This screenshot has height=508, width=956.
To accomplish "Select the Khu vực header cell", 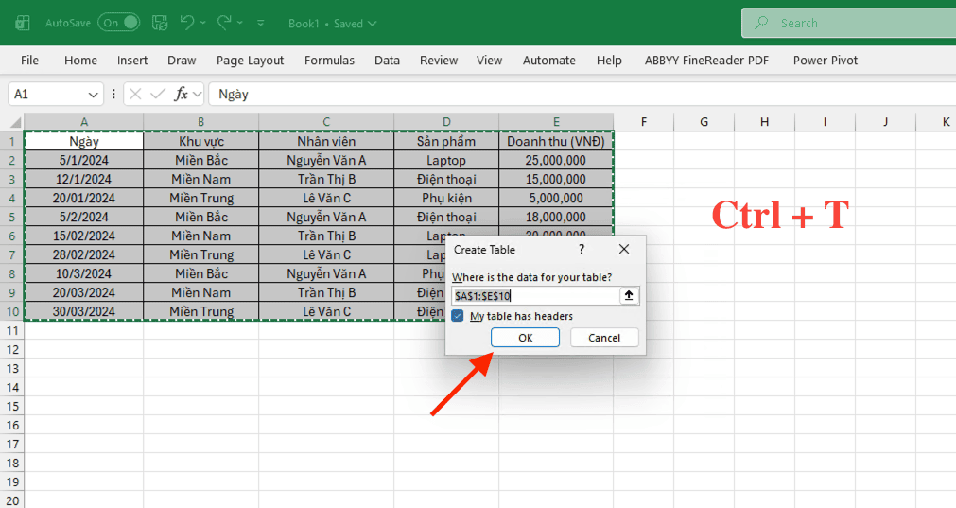I will pyautogui.click(x=201, y=142).
